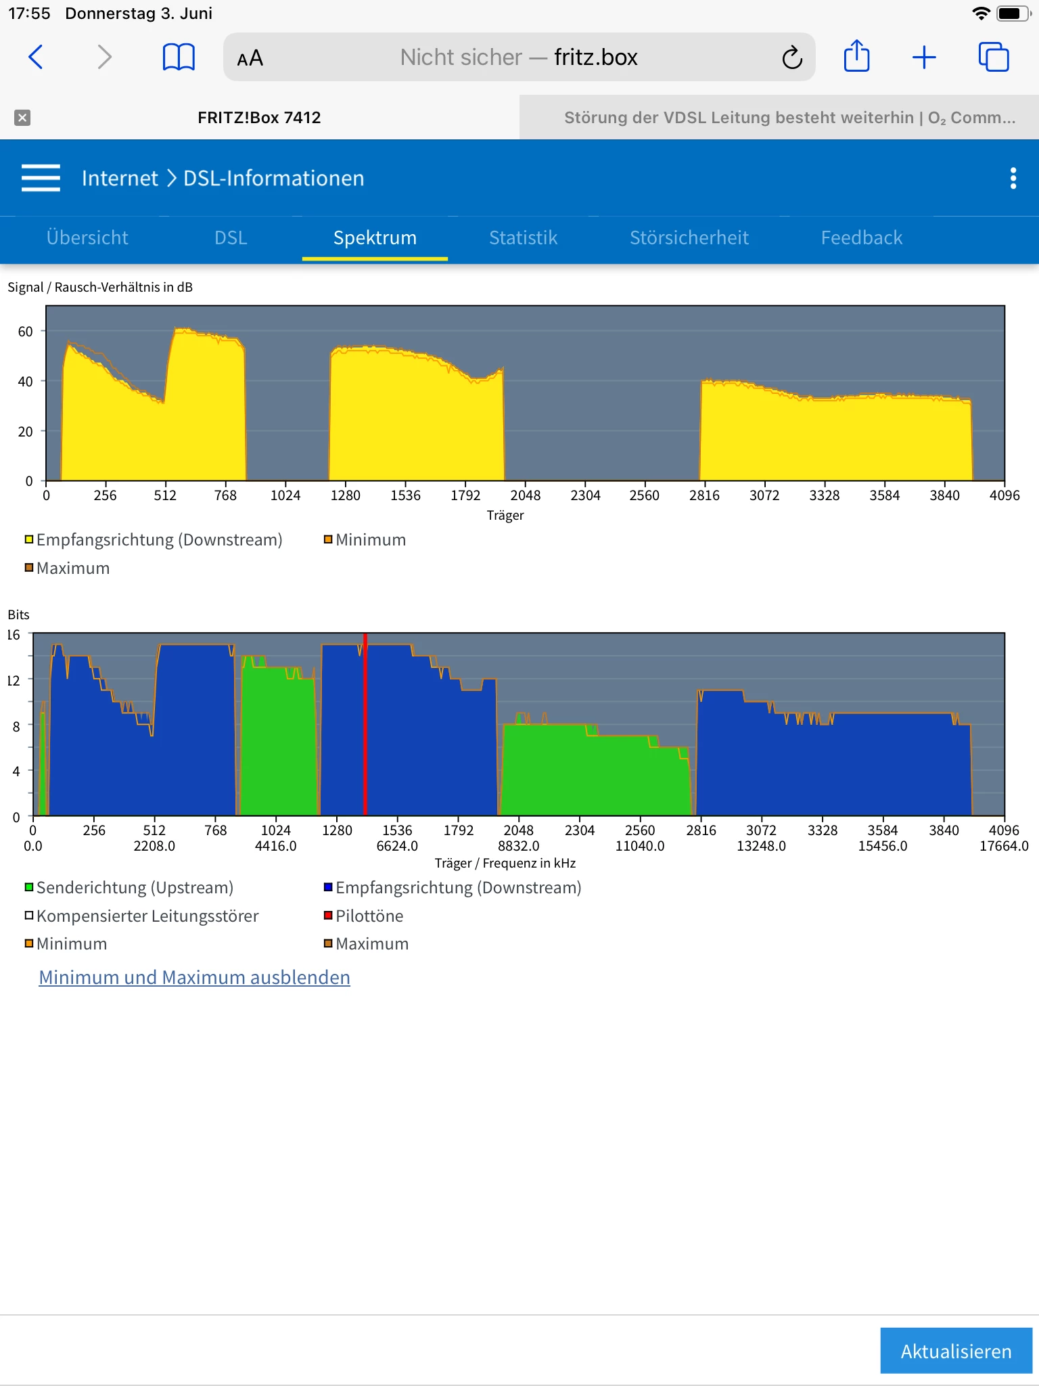Screen dimensions: 1039x1386
Task: Open the FRITZ!Box hamburger menu
Action: [41, 178]
